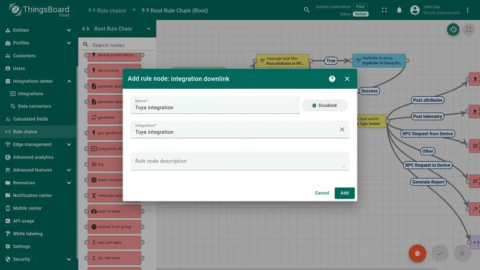
Task: Open the John Doe user avatar
Action: coord(415,10)
